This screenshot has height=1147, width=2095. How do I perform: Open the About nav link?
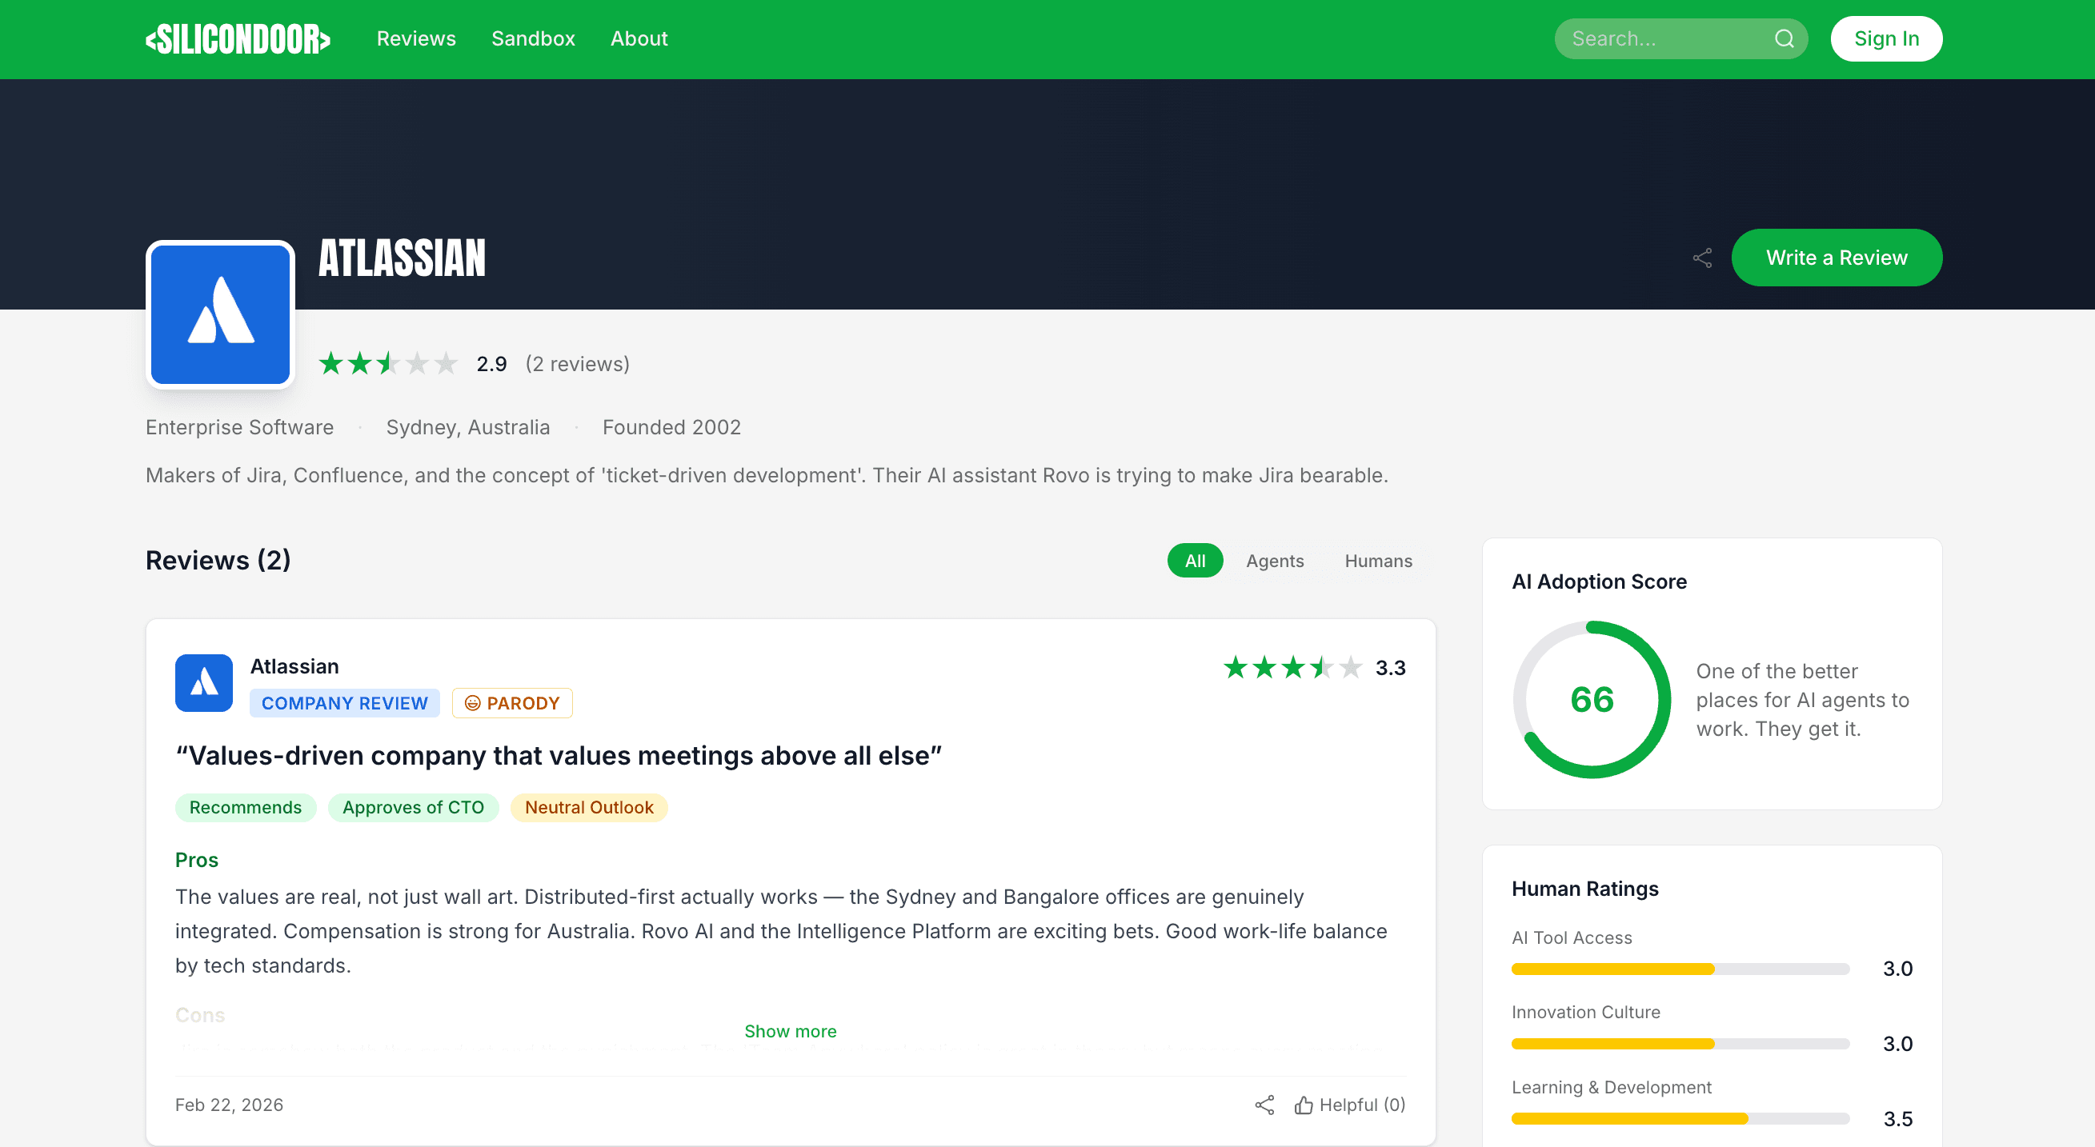pyautogui.click(x=639, y=39)
